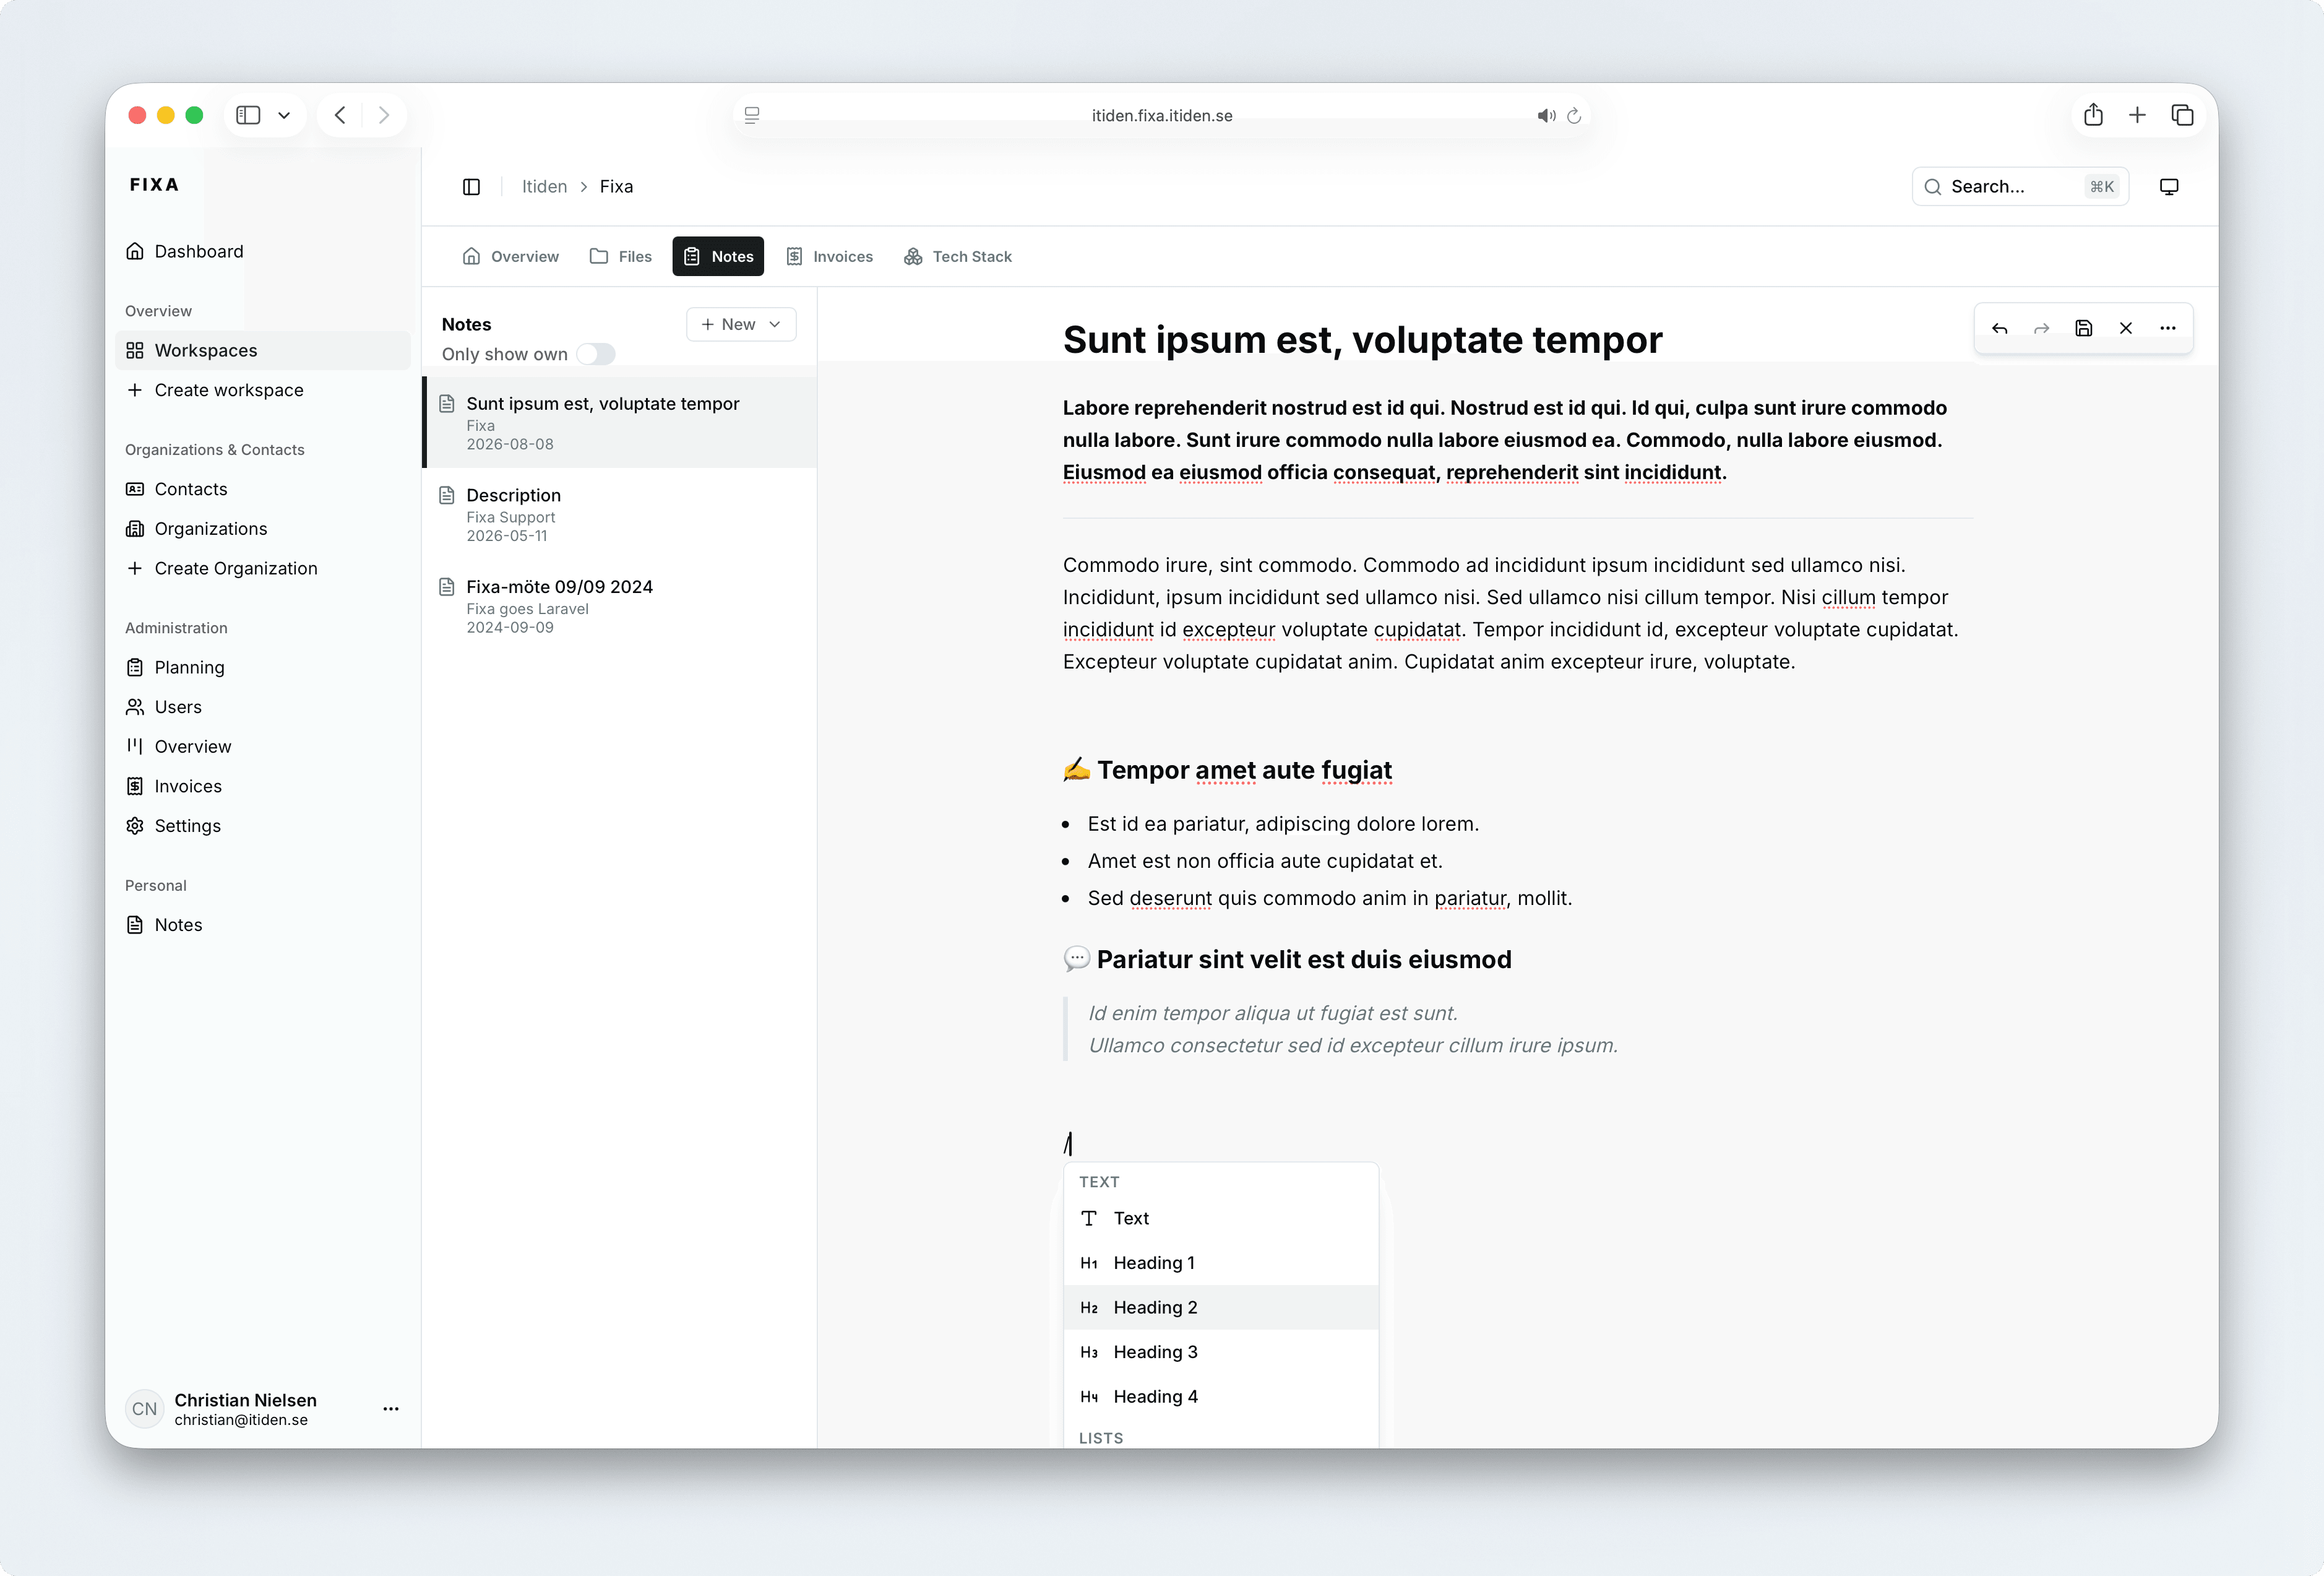Open Planning in Administration
The height and width of the screenshot is (1576, 2324).
263,667
